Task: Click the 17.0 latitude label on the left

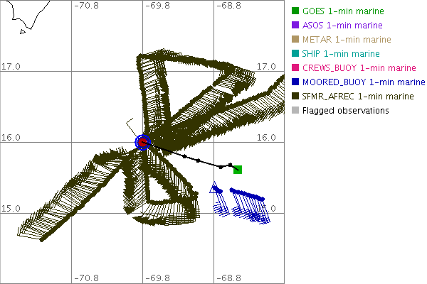Action: coord(12,66)
